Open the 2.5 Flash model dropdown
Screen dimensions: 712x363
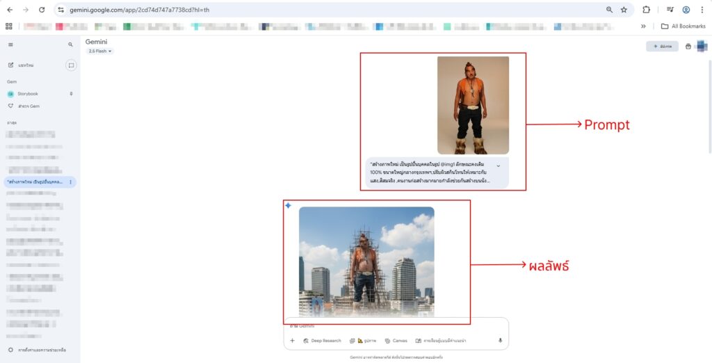tap(100, 51)
